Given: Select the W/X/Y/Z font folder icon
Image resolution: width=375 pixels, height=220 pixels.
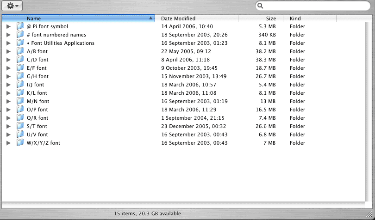Looking at the screenshot, I should [20, 143].
